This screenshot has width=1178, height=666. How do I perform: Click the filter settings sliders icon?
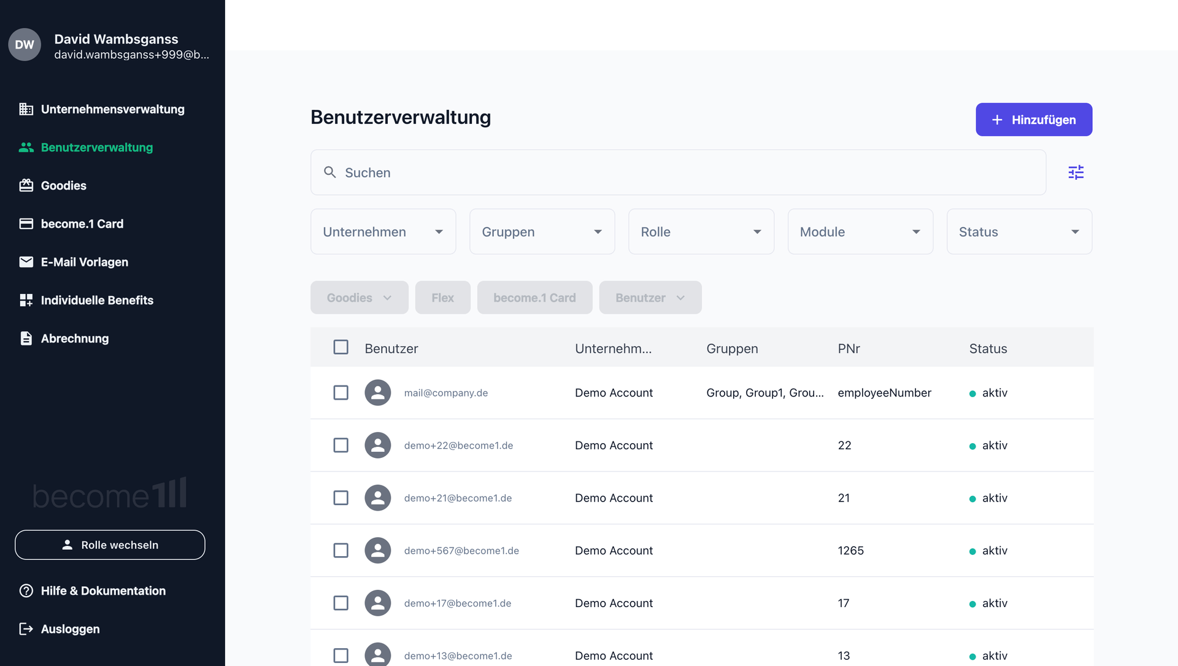(x=1076, y=172)
